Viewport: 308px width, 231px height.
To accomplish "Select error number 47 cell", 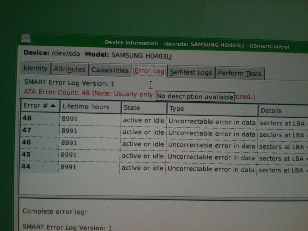I will (39, 130).
